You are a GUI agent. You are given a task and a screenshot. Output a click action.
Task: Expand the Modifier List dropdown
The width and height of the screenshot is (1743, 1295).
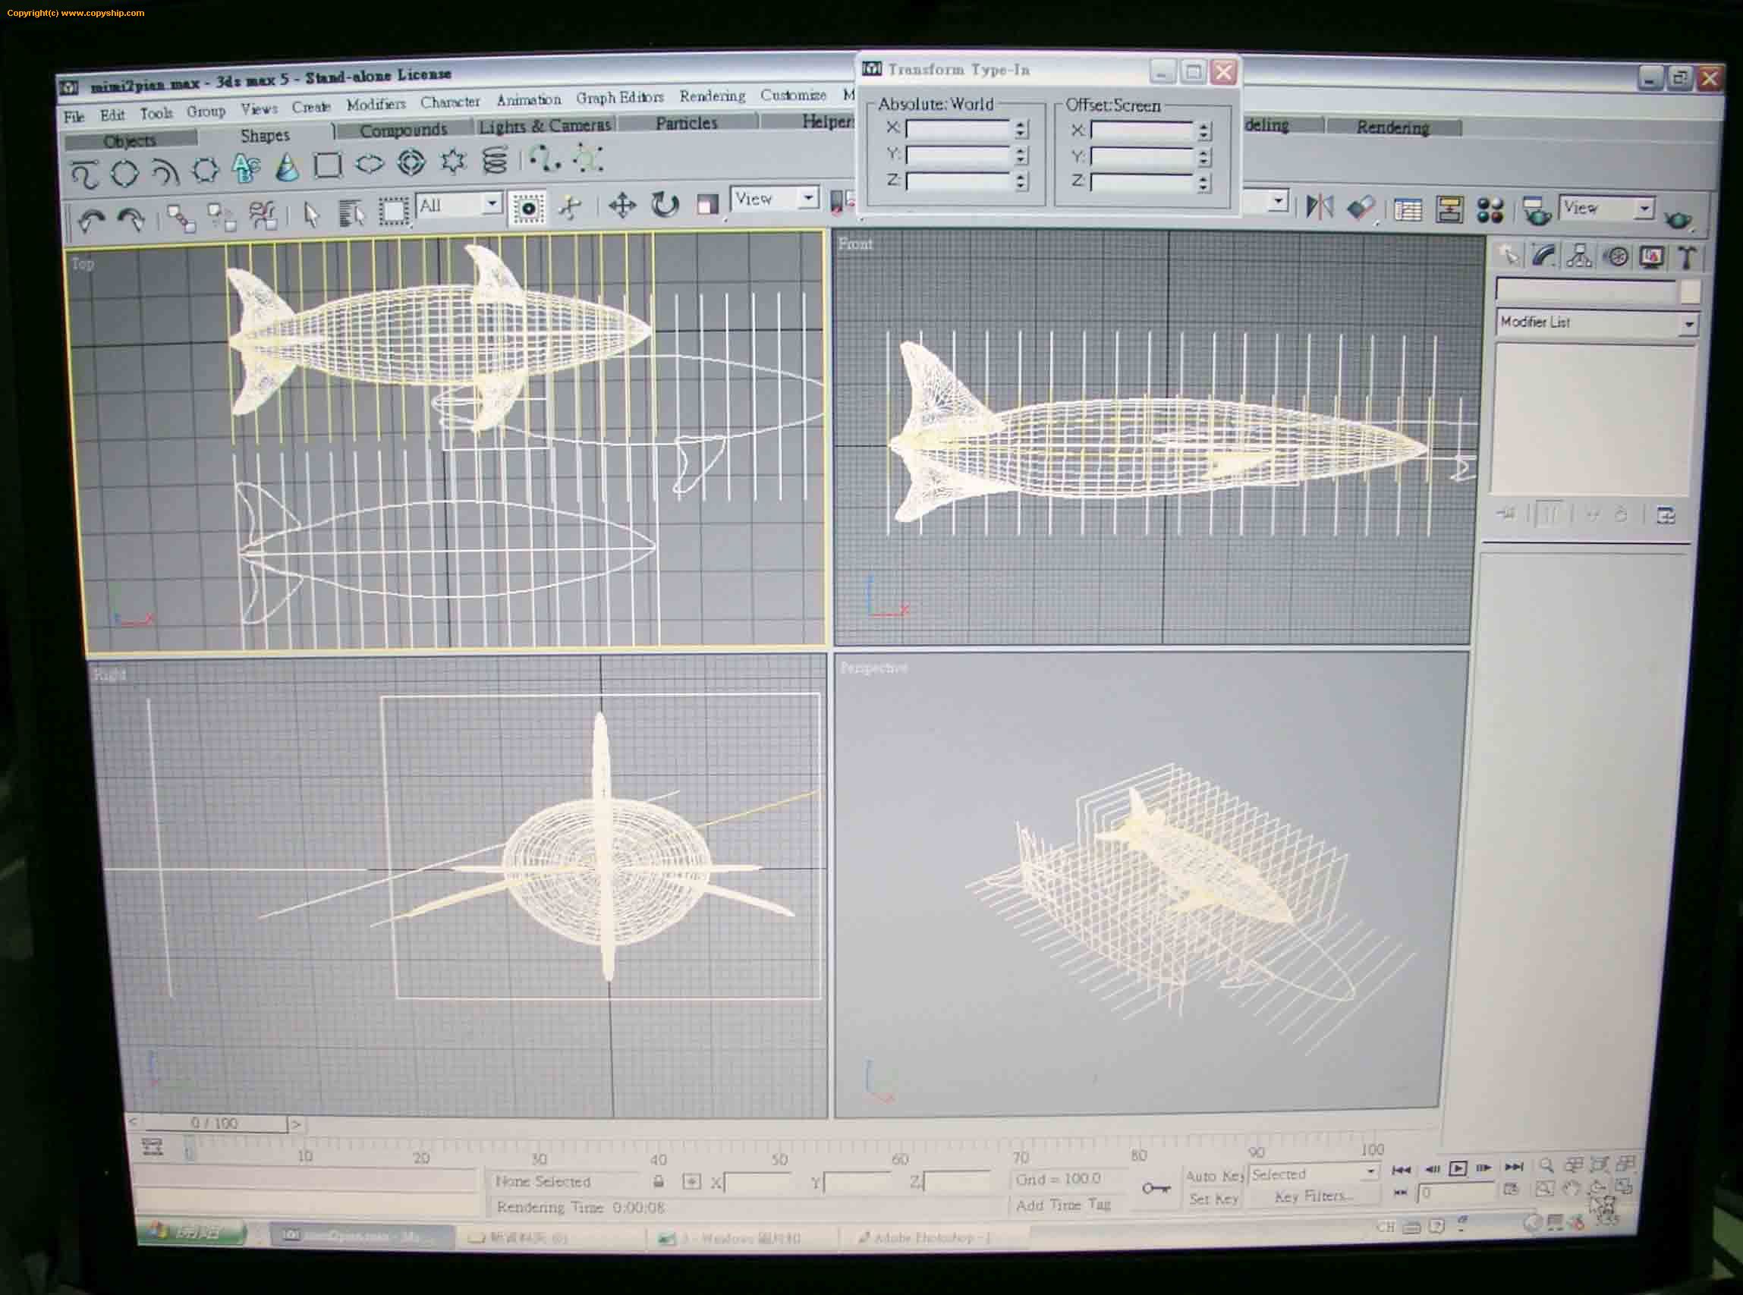1597,322
